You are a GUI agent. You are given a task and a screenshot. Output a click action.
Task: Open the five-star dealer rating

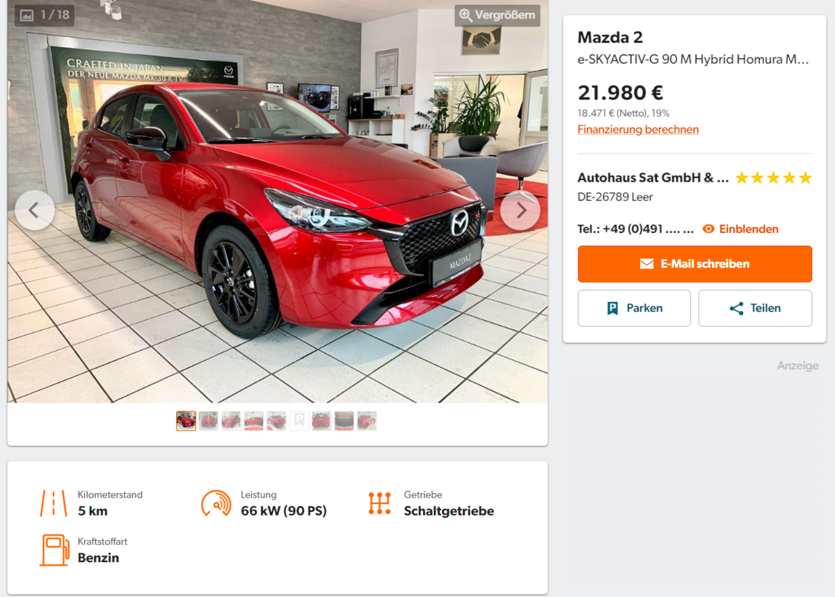pyautogui.click(x=773, y=178)
